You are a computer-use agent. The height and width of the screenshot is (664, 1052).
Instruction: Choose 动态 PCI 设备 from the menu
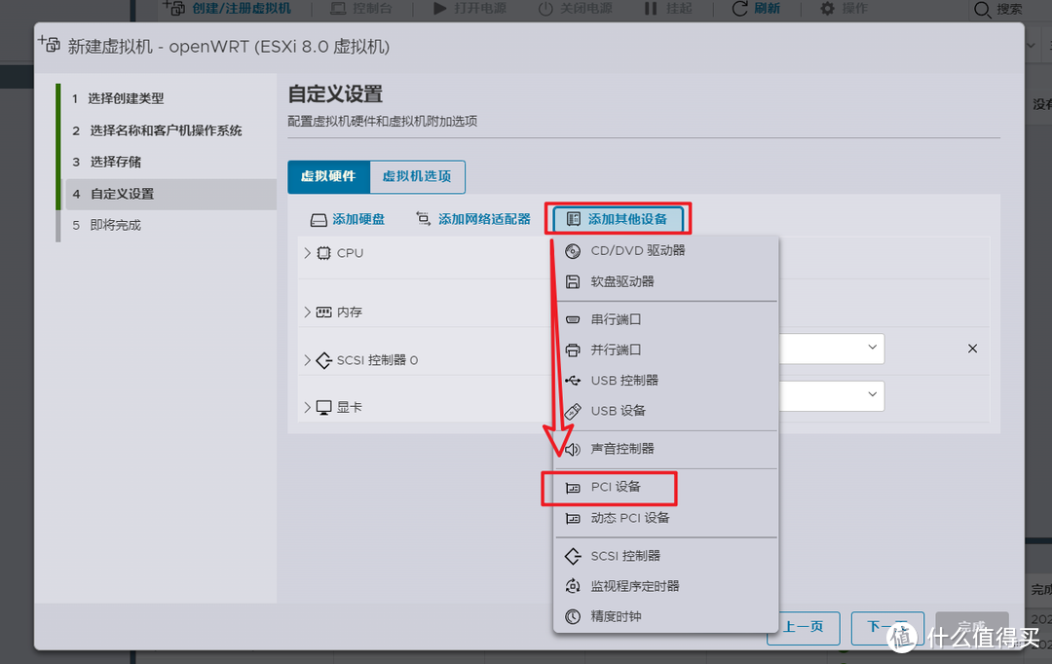(665, 518)
